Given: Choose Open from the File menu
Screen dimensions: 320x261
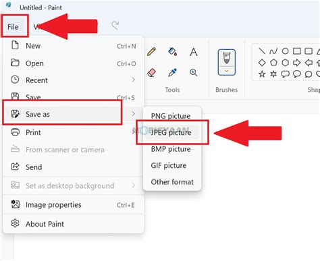Looking at the screenshot, I should pos(74,63).
